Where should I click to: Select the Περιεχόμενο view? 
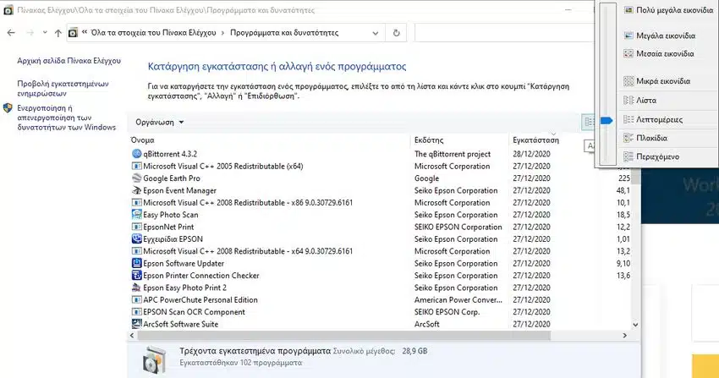[651, 156]
